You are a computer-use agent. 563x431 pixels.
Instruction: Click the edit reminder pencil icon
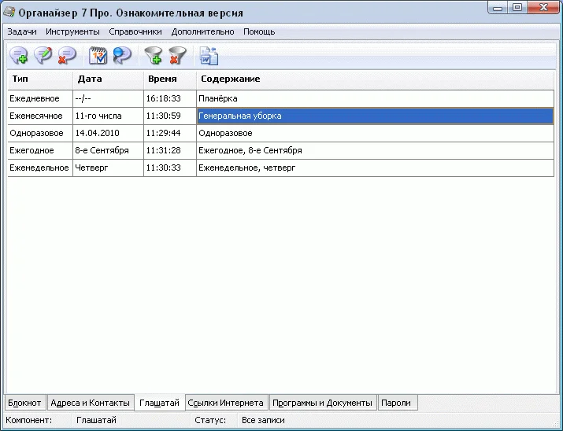pyautogui.click(x=43, y=55)
